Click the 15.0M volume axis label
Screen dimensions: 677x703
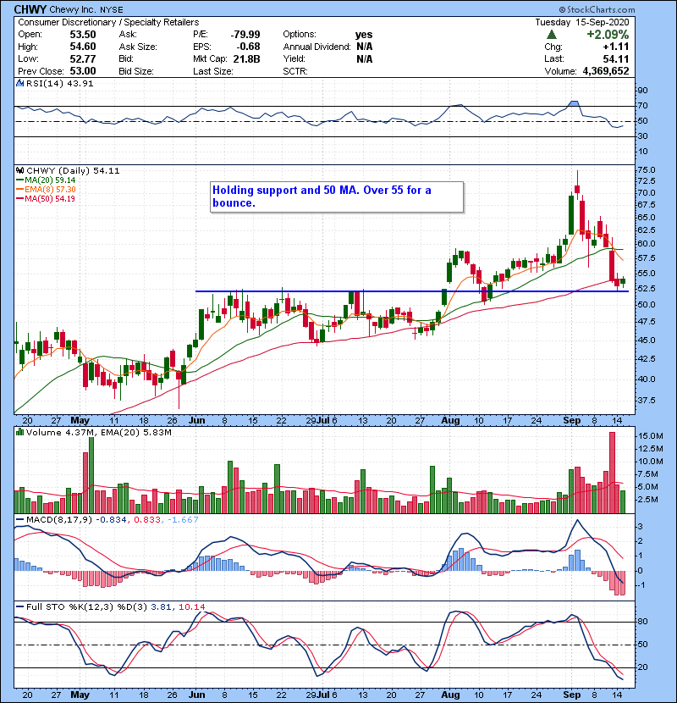coord(651,436)
